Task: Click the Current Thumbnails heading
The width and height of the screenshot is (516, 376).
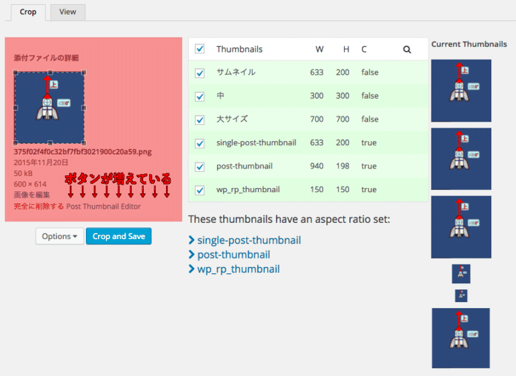Action: (469, 44)
